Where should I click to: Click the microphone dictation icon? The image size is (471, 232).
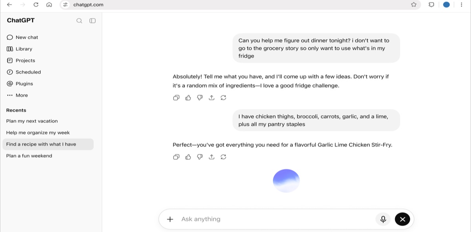[x=383, y=219]
